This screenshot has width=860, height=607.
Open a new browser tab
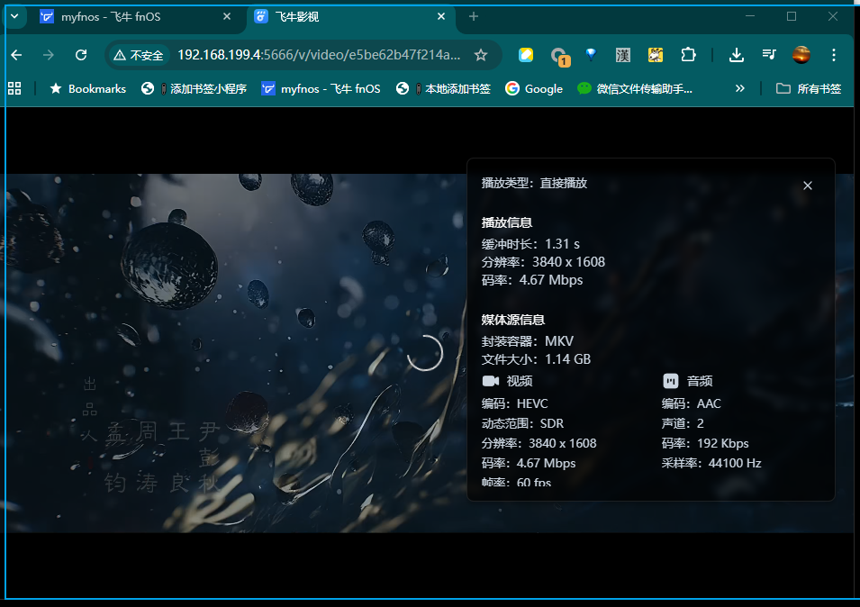coord(474,16)
